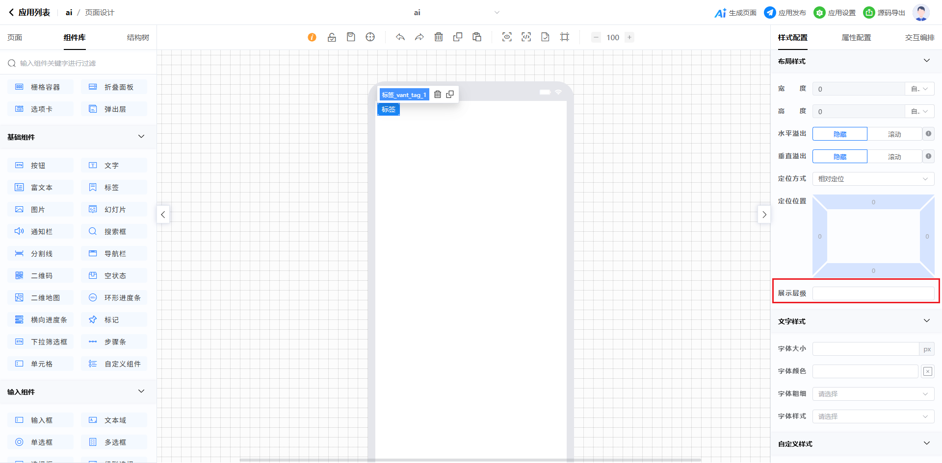Delete the selected 标签_vant_tag_1 component on canvas
This screenshot has height=463, width=942.
[438, 95]
